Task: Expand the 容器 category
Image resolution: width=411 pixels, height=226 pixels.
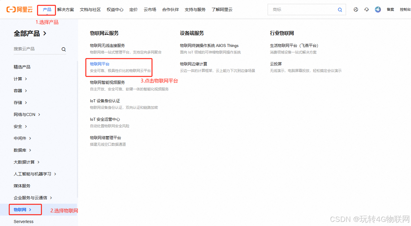Action: 20,91
